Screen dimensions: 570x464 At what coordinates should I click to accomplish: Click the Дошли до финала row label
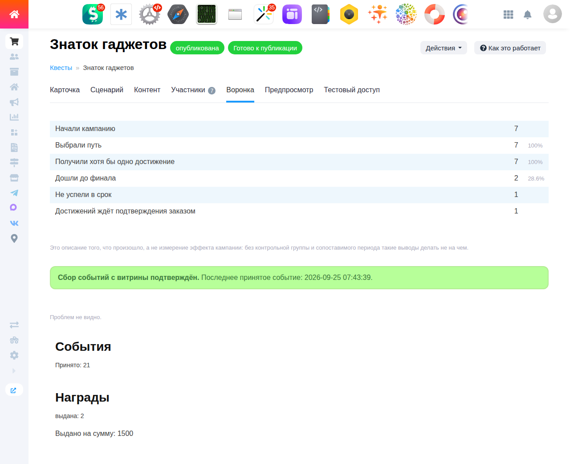(x=85, y=178)
